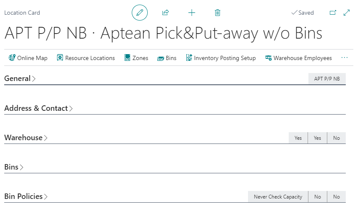
Task: Show more actions via ellipsis
Action: [345, 58]
